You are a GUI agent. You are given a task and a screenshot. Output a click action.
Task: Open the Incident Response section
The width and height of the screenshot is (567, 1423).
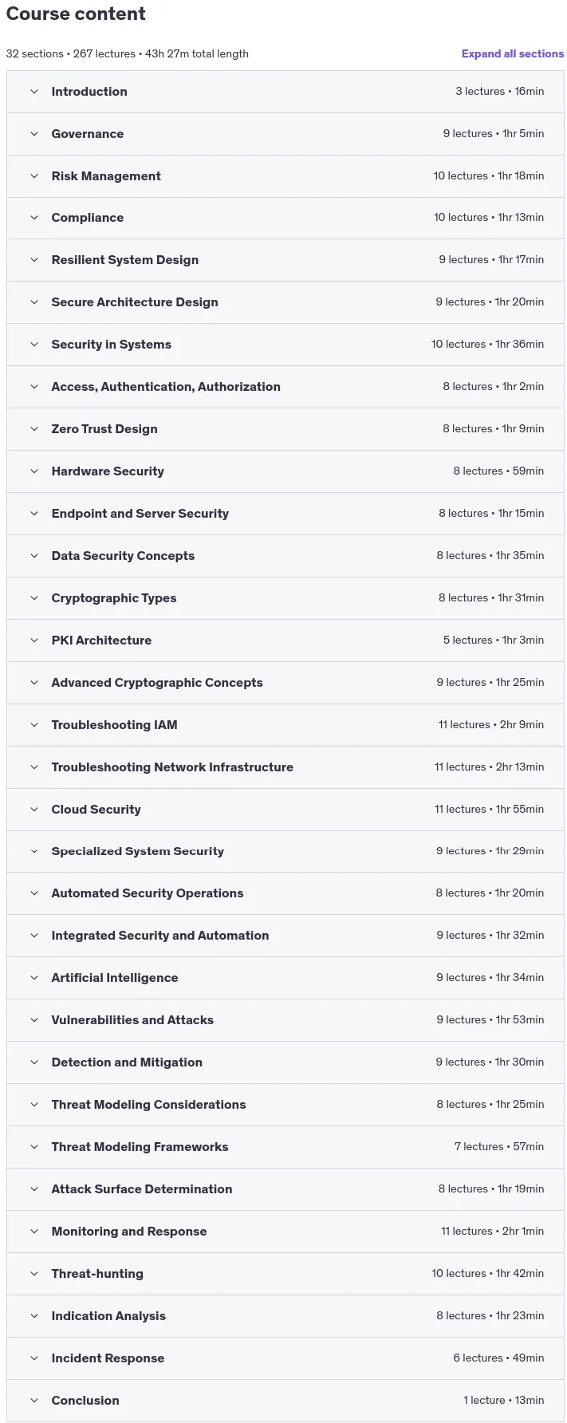pyautogui.click(x=285, y=1358)
